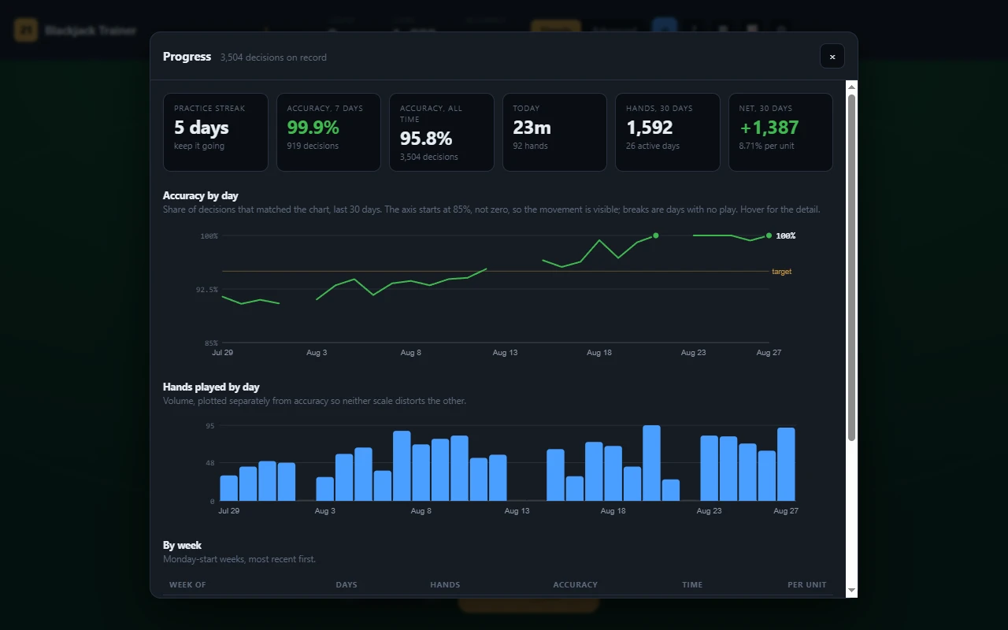
Task: Click the Aug 8 bar in hands chart
Action: (x=421, y=472)
